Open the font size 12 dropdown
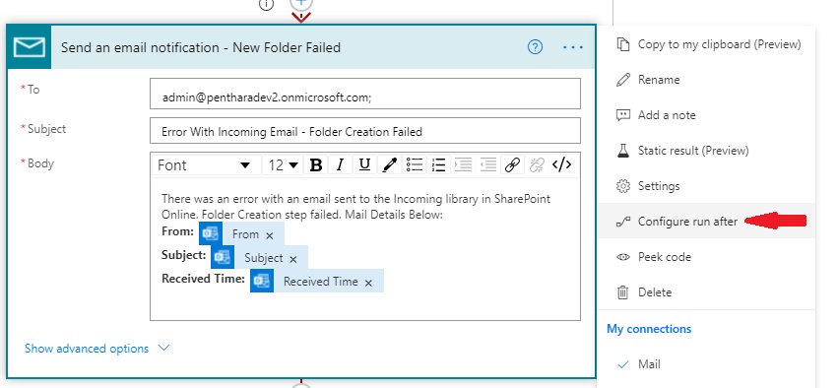Viewport: 838px width, 388px height. [x=284, y=165]
